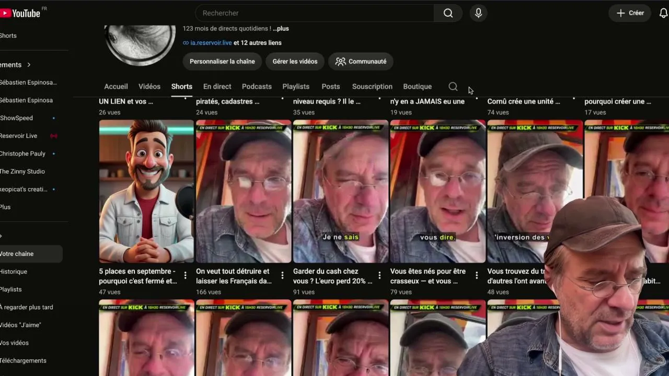
Task: Click the '166 vues' view count
Action: (x=209, y=292)
